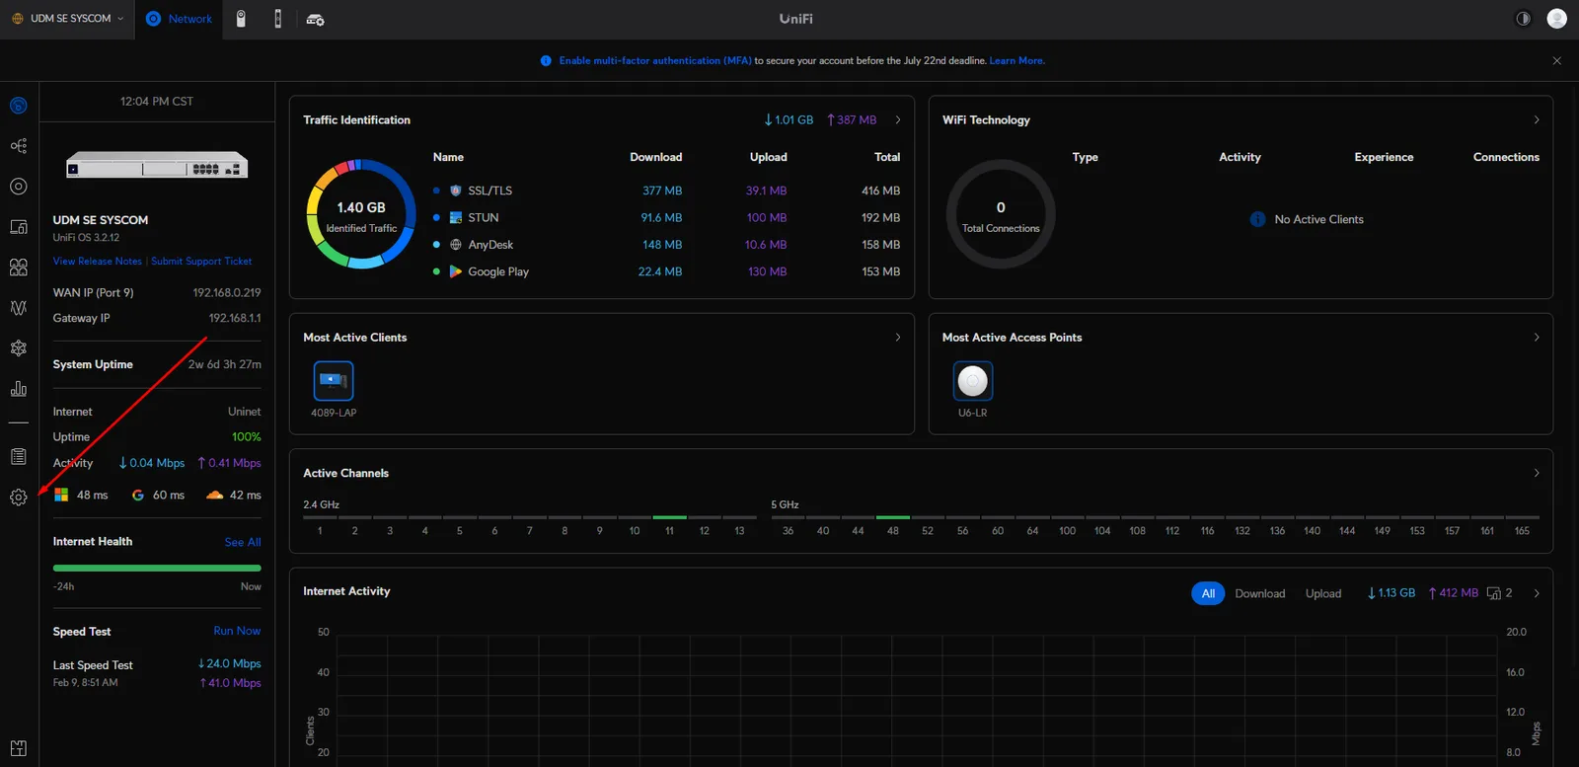Image resolution: width=1579 pixels, height=767 pixels.
Task: Filter internet activity by Upload
Action: (1323, 593)
